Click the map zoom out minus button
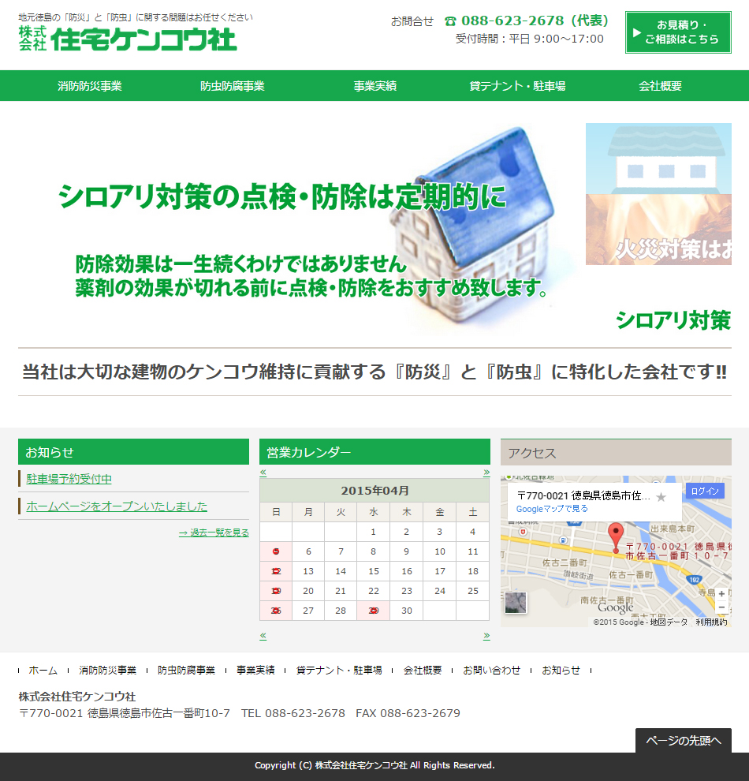Viewport: 749px width, 781px height. (x=721, y=607)
